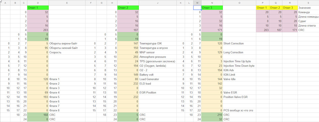
Task: Select the cell containing value 129
Action: tap(212, 52)
